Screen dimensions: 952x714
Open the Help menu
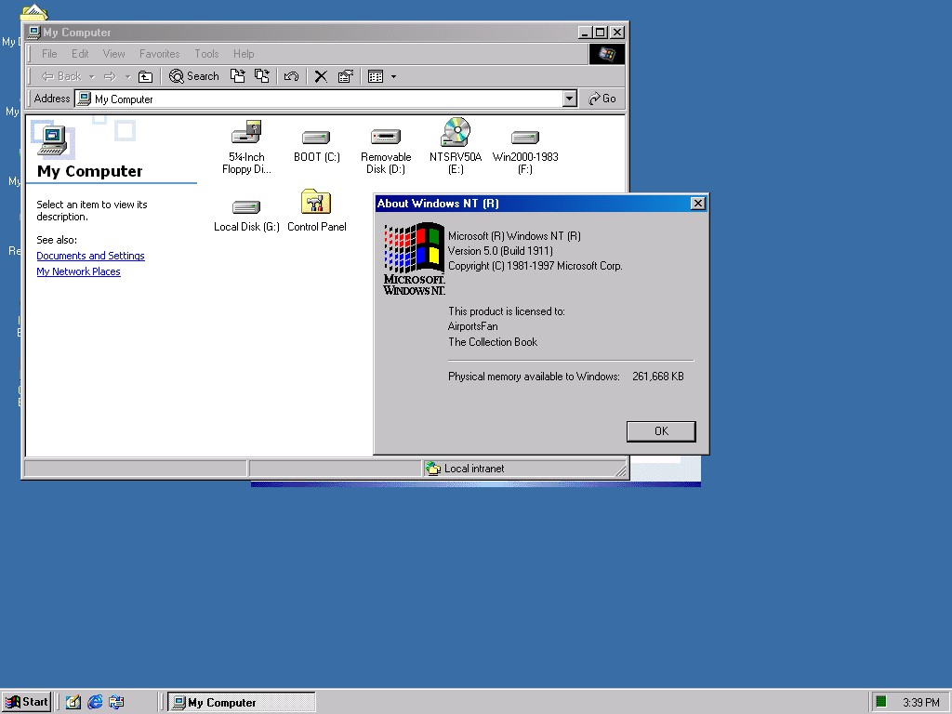click(244, 54)
